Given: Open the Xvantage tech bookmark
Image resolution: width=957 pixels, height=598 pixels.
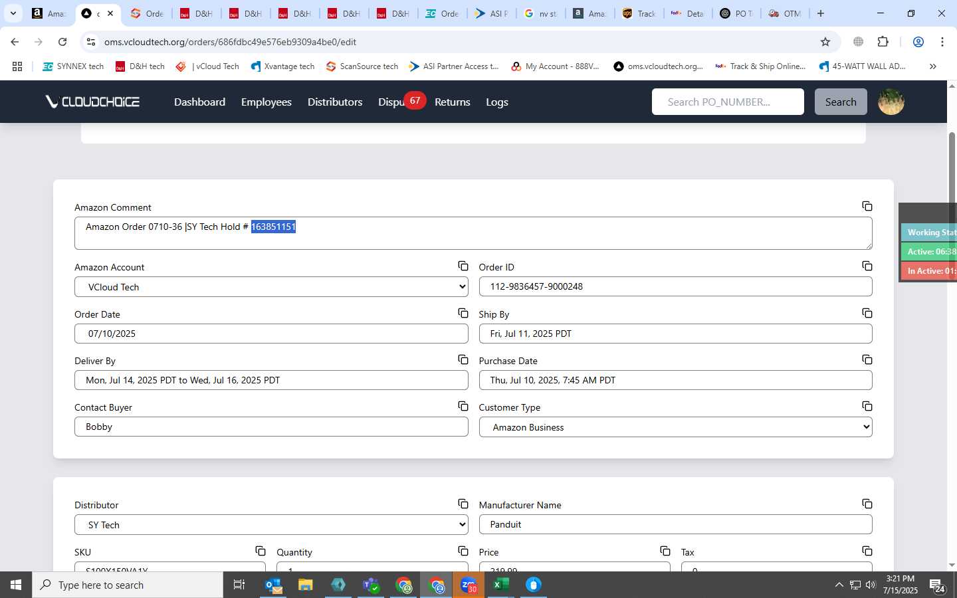Looking at the screenshot, I should tap(282, 66).
